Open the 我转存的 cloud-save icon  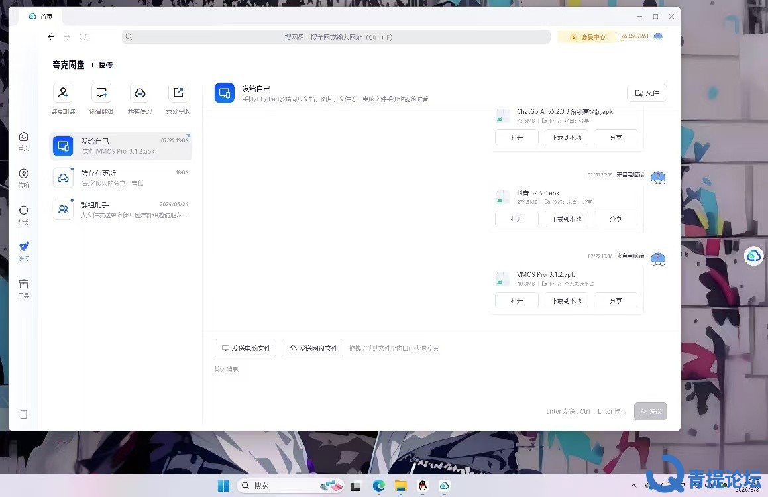click(140, 93)
